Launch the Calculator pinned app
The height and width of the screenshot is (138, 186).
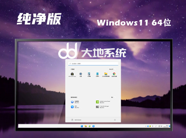[89, 75]
